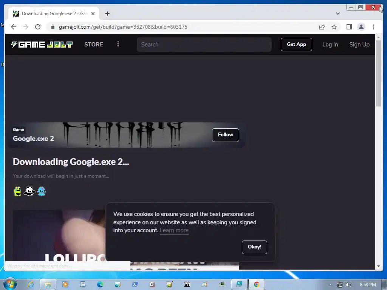The image size is (387, 290).
Task: Bookmark this tab with the star icon
Action: (x=334, y=27)
